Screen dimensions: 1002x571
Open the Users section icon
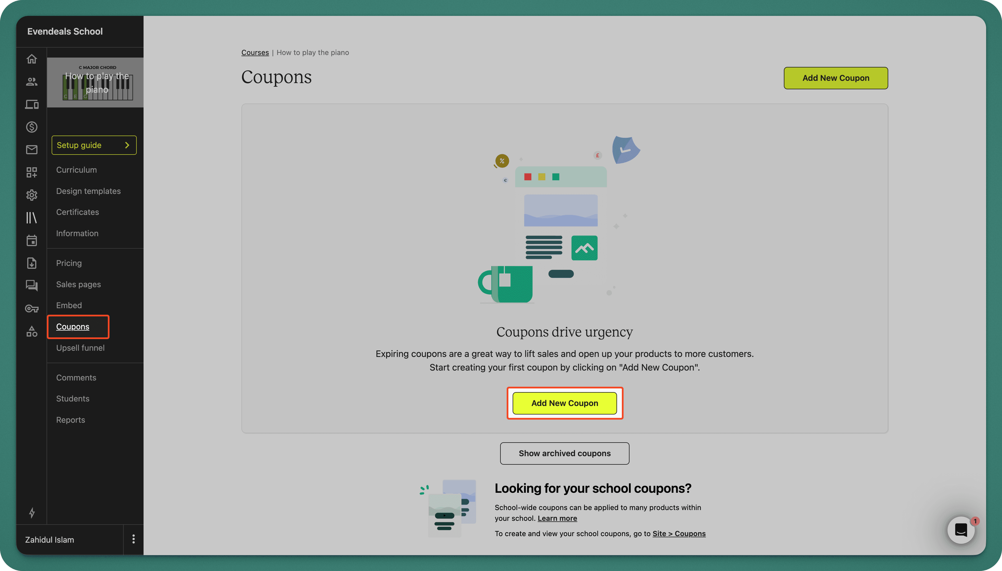(x=32, y=82)
